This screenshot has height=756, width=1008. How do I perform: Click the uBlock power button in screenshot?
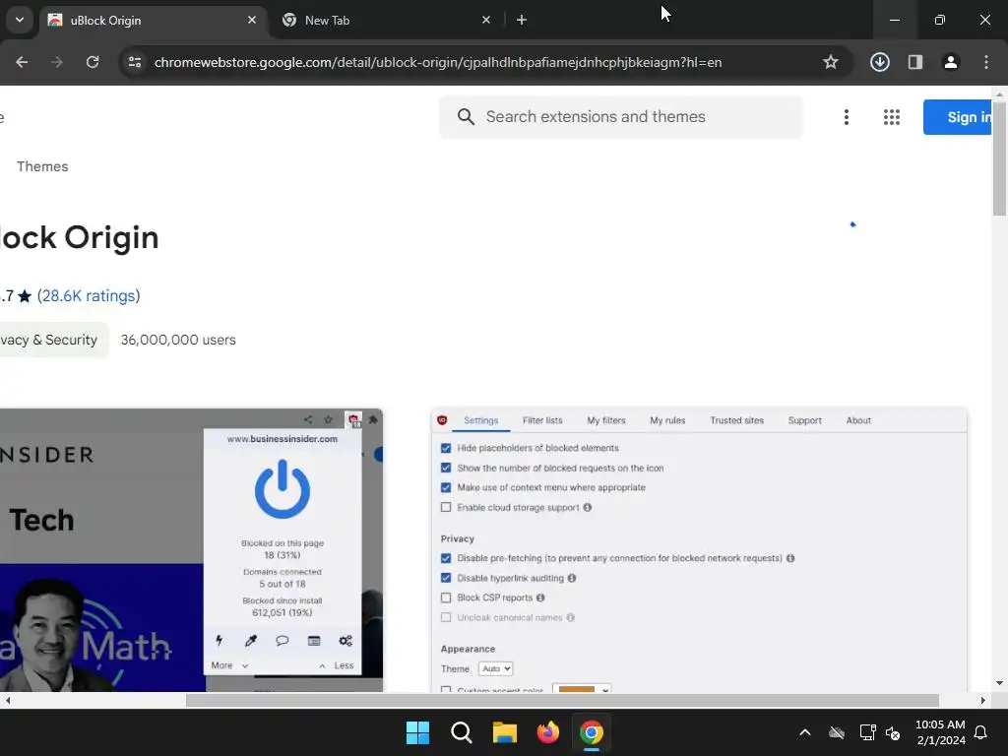tap(283, 489)
